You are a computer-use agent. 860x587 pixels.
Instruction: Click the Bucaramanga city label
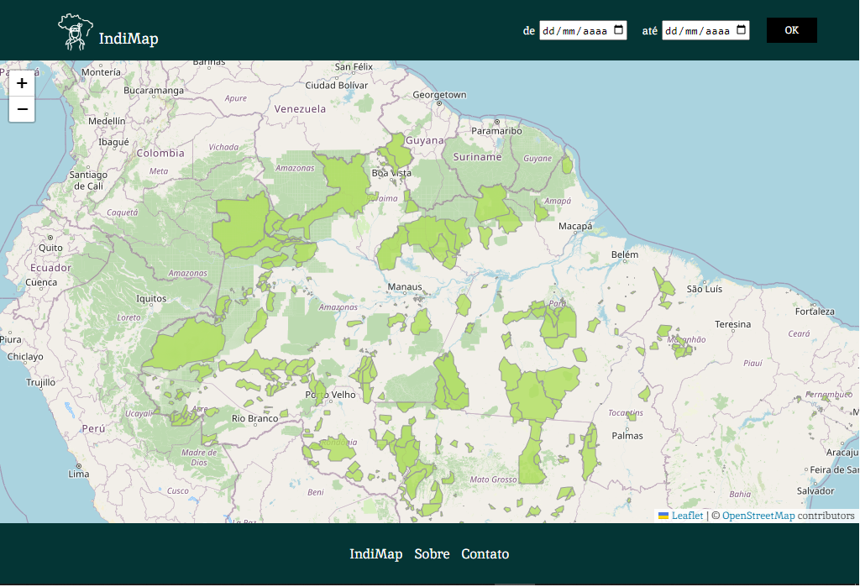pos(154,90)
